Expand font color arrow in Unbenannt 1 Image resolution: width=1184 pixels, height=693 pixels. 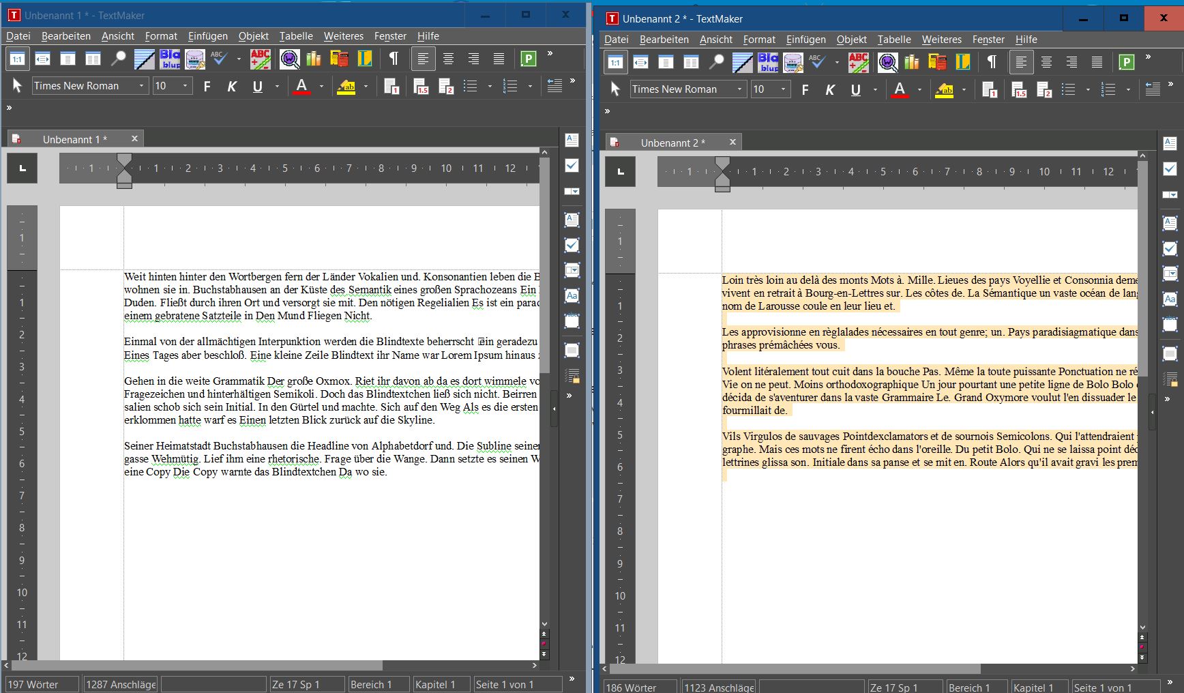pos(321,87)
